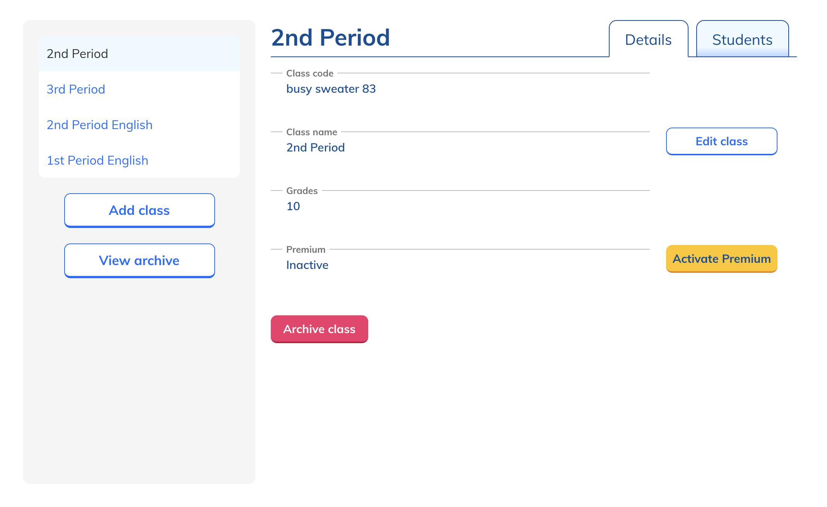This screenshot has height=507, width=827.
Task: Click the Inactive premium status text
Action: tap(307, 265)
